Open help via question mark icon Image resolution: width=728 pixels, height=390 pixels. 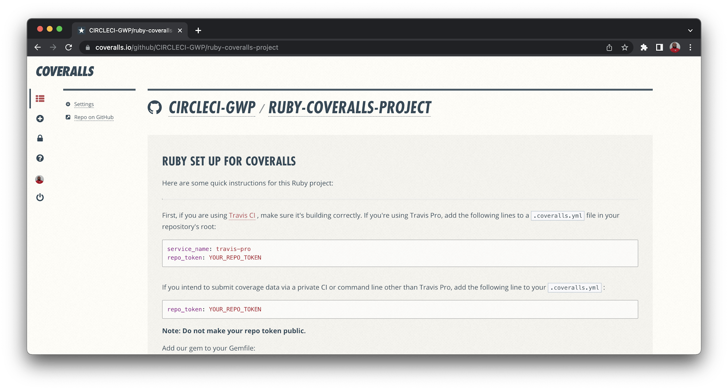[x=40, y=158]
